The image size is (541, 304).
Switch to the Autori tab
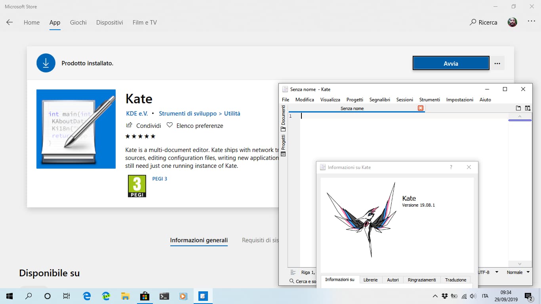point(393,280)
